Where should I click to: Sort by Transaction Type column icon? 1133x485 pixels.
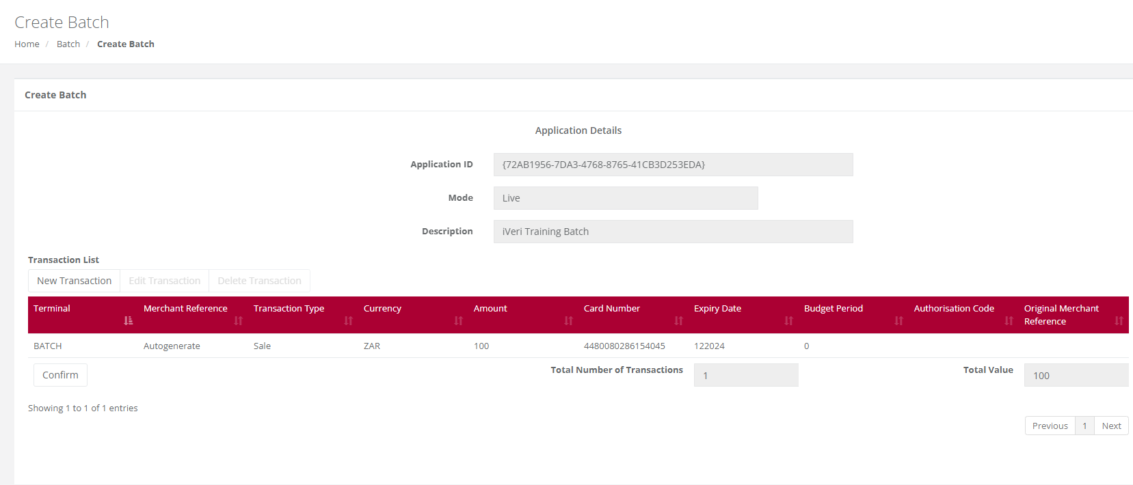click(x=349, y=320)
